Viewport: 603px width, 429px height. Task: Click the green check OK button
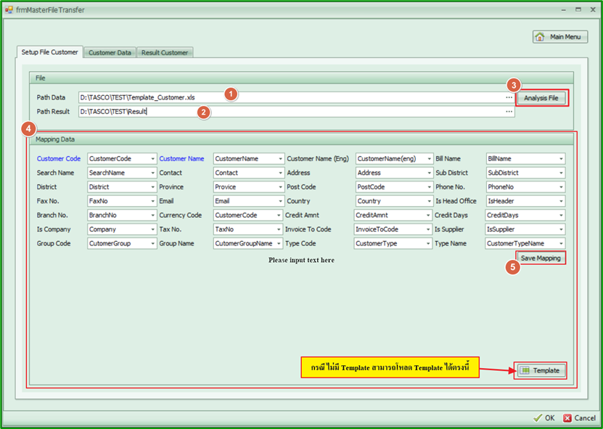[544, 418]
